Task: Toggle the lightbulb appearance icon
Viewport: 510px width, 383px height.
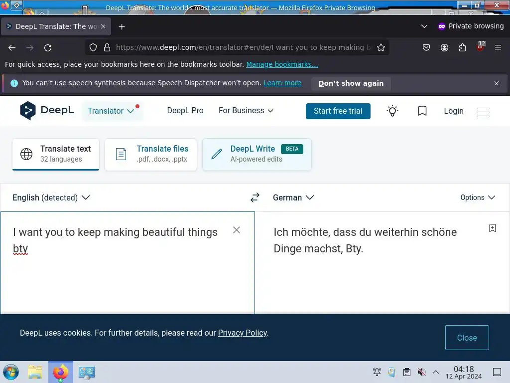Action: point(392,111)
